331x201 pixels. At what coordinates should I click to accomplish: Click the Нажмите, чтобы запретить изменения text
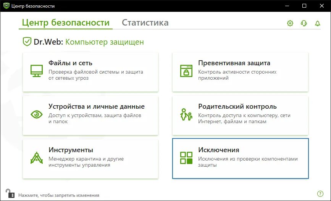tap(59, 195)
